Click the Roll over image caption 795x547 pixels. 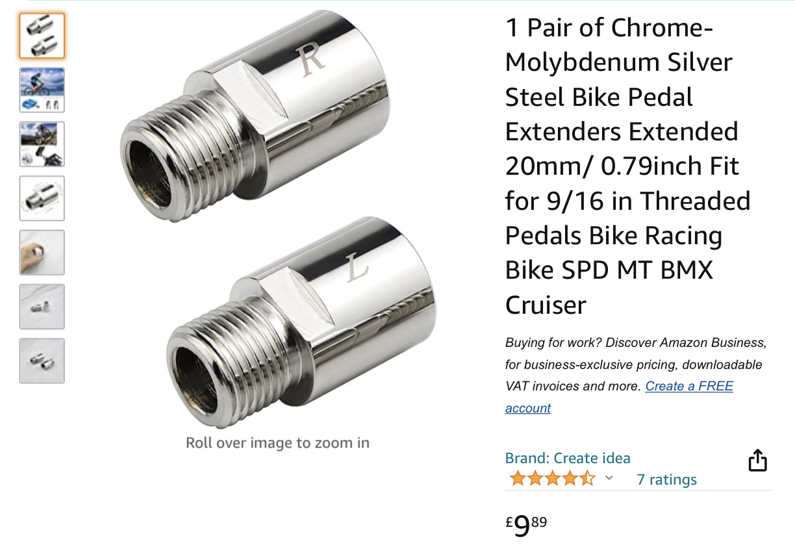click(x=277, y=442)
